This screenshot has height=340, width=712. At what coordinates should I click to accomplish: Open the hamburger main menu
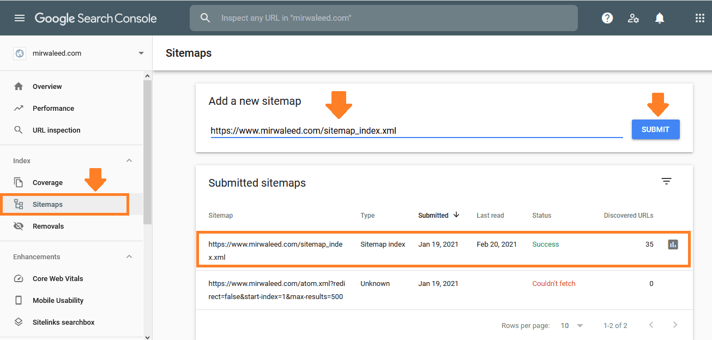pyautogui.click(x=20, y=18)
